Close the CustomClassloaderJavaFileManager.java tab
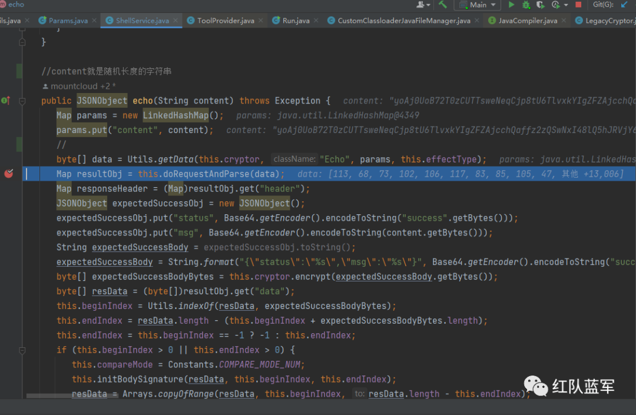Screen dimensions: 636x415 476,20
